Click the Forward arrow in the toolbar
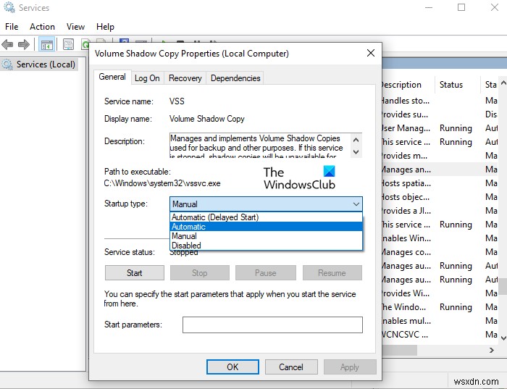 [24, 45]
